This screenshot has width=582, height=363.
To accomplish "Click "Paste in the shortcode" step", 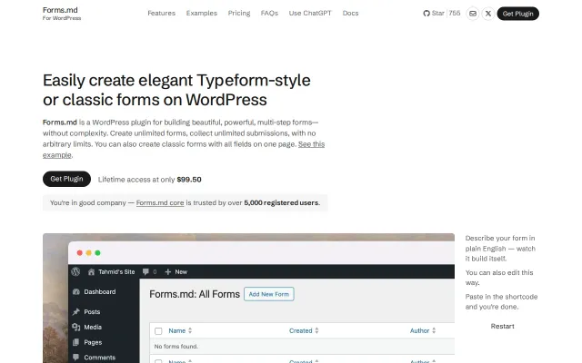I will click(501, 301).
